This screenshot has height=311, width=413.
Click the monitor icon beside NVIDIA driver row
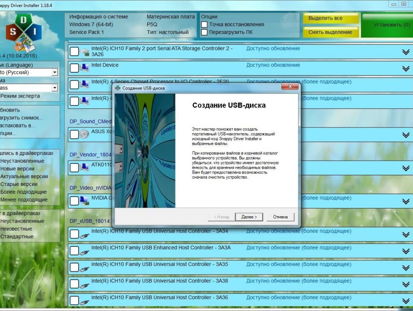tap(84, 201)
